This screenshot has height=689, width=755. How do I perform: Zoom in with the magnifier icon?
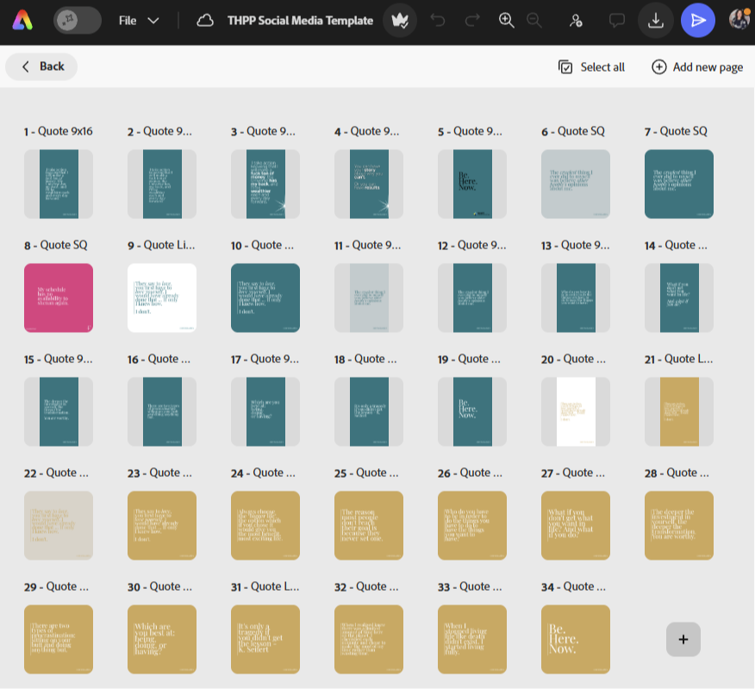coord(506,20)
